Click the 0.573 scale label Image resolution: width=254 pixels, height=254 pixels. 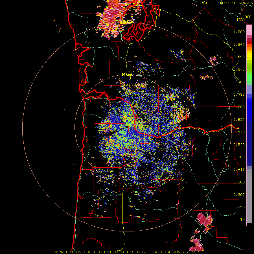pos(239,132)
